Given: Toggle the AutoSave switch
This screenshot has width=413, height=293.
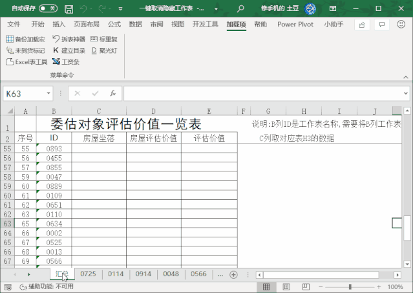Looking at the screenshot, I should point(48,8).
